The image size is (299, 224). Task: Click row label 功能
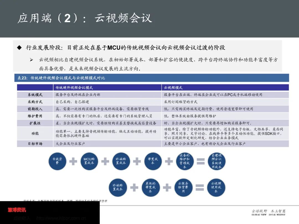tap(35, 133)
